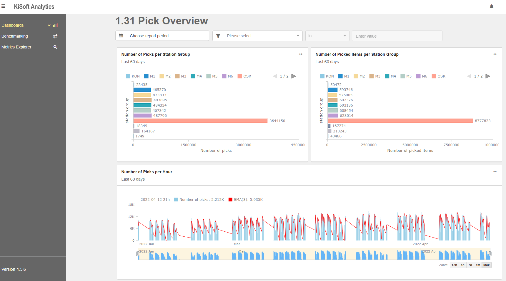506x281 pixels.
Task: Toggle KON series in Picks per Station chart
Action: pos(133,76)
